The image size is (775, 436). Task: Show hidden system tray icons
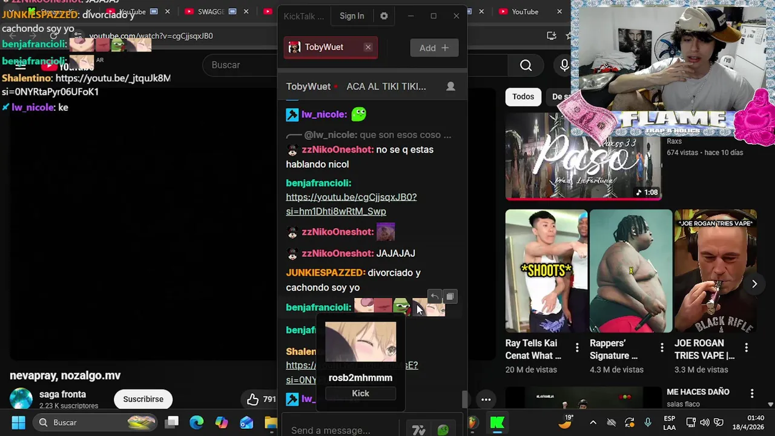pyautogui.click(x=593, y=422)
